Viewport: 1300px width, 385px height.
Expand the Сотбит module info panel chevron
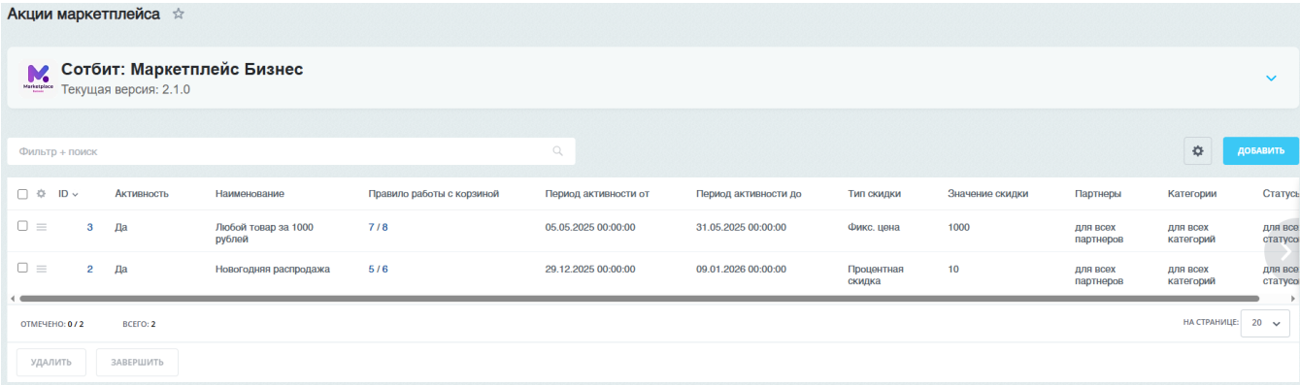[x=1272, y=78]
